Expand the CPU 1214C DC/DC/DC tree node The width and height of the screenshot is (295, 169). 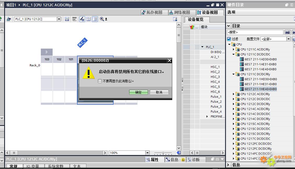[233, 114]
